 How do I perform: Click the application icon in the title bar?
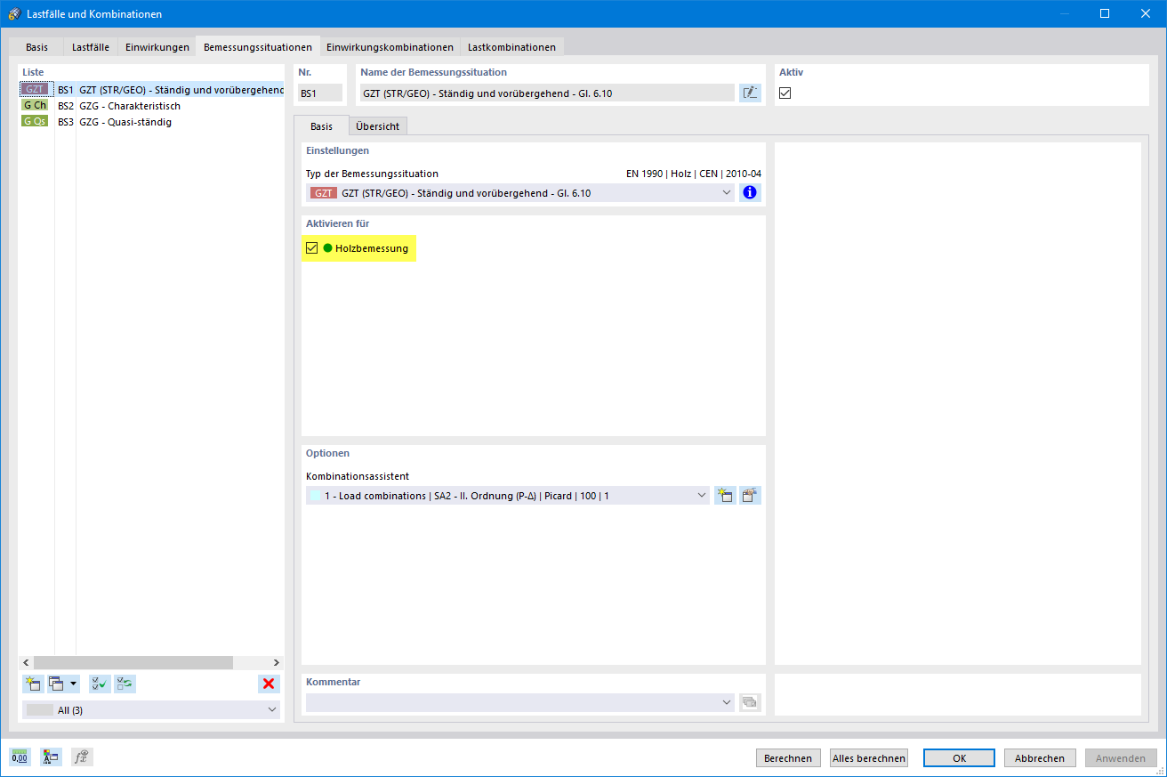(13, 14)
